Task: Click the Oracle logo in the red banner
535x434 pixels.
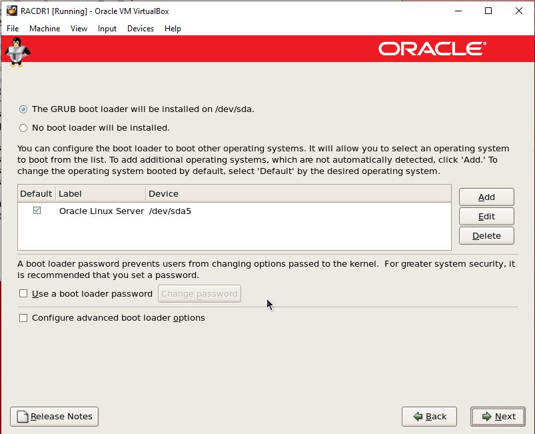Action: click(x=432, y=49)
